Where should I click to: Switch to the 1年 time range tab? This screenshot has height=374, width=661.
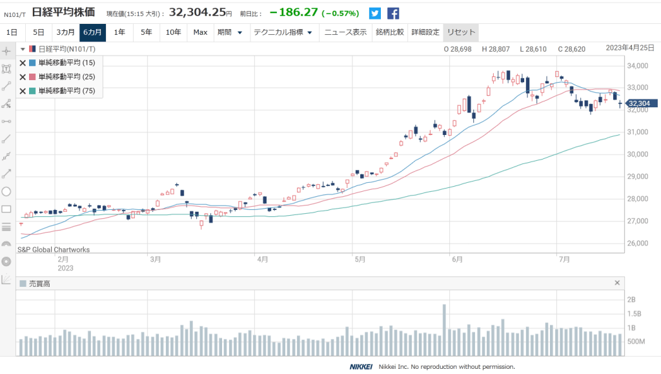pos(119,32)
